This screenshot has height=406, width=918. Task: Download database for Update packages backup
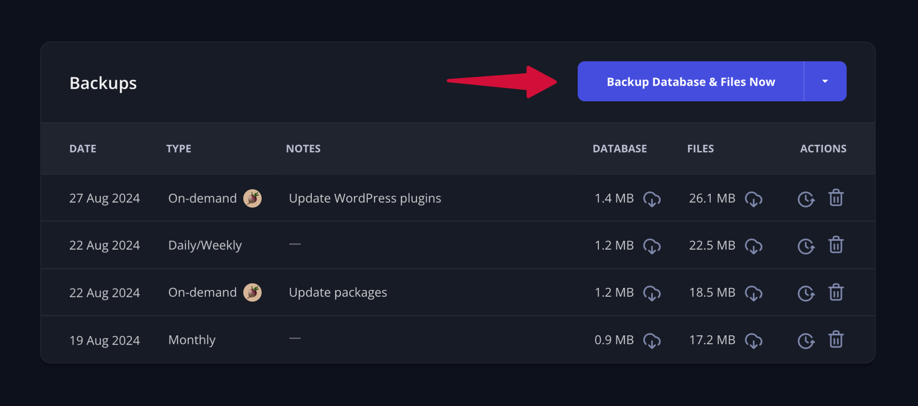pyautogui.click(x=652, y=293)
